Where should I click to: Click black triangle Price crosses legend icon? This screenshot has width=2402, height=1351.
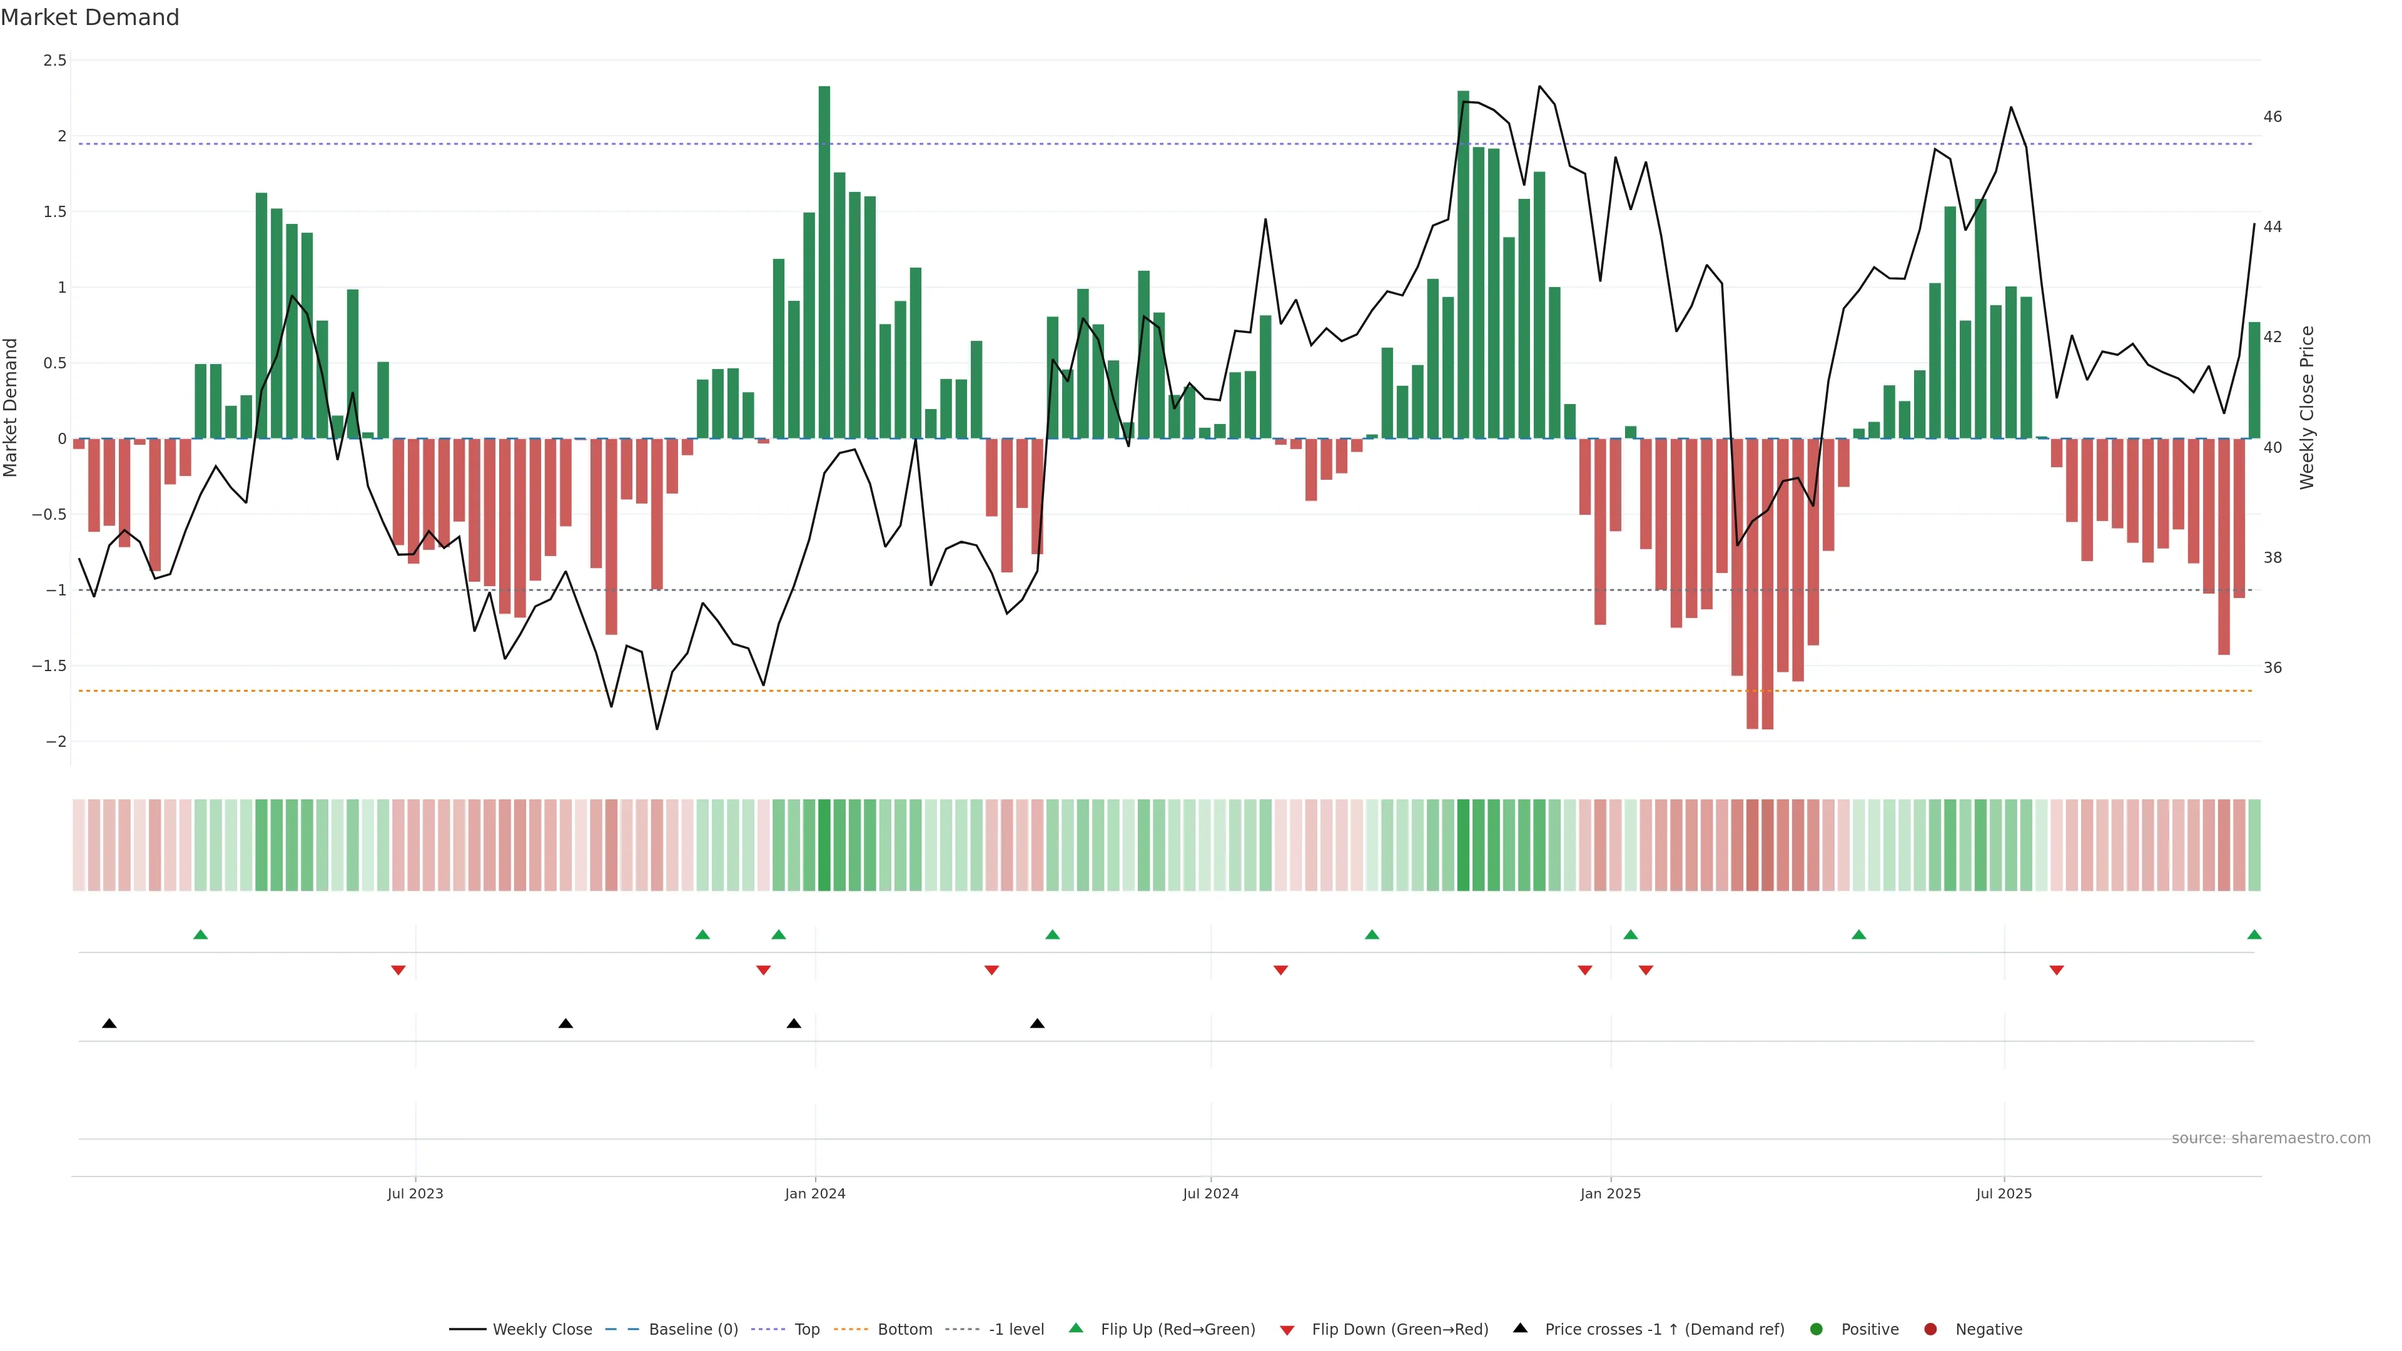pyautogui.click(x=1521, y=1328)
